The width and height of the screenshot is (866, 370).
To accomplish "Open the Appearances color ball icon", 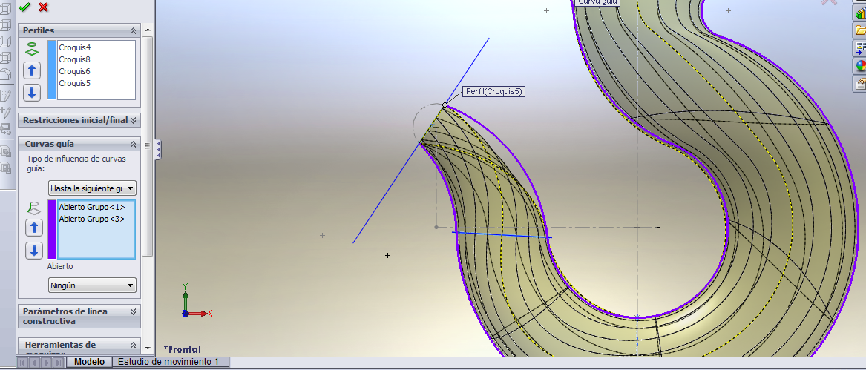I will (861, 65).
